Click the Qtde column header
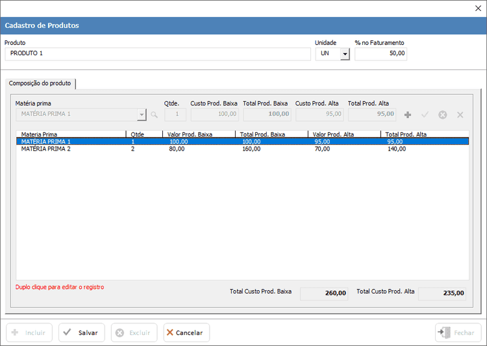This screenshot has height=346, width=487. point(144,134)
